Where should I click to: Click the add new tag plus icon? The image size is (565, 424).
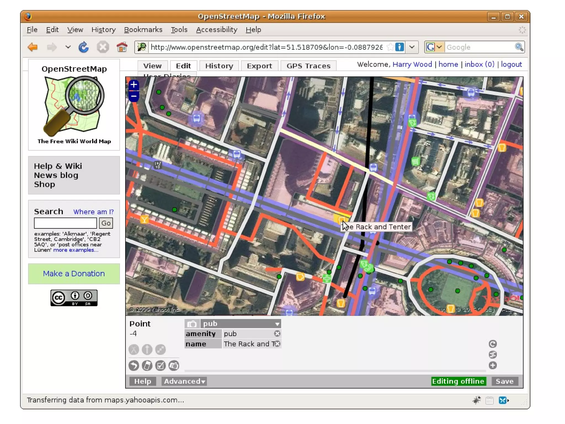(x=492, y=365)
